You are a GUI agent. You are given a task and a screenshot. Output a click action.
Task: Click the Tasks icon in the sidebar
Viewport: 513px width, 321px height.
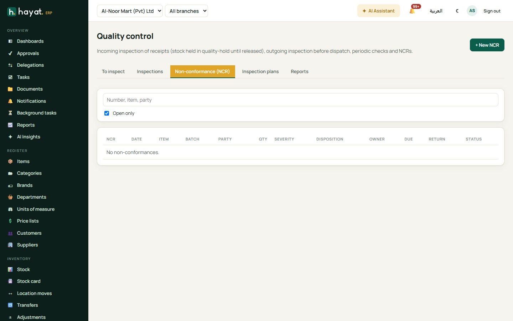point(10,77)
